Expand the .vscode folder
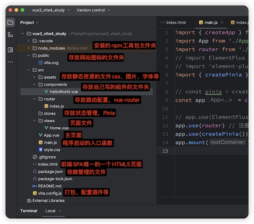Screen dimensions: 254x224 click(28, 41)
